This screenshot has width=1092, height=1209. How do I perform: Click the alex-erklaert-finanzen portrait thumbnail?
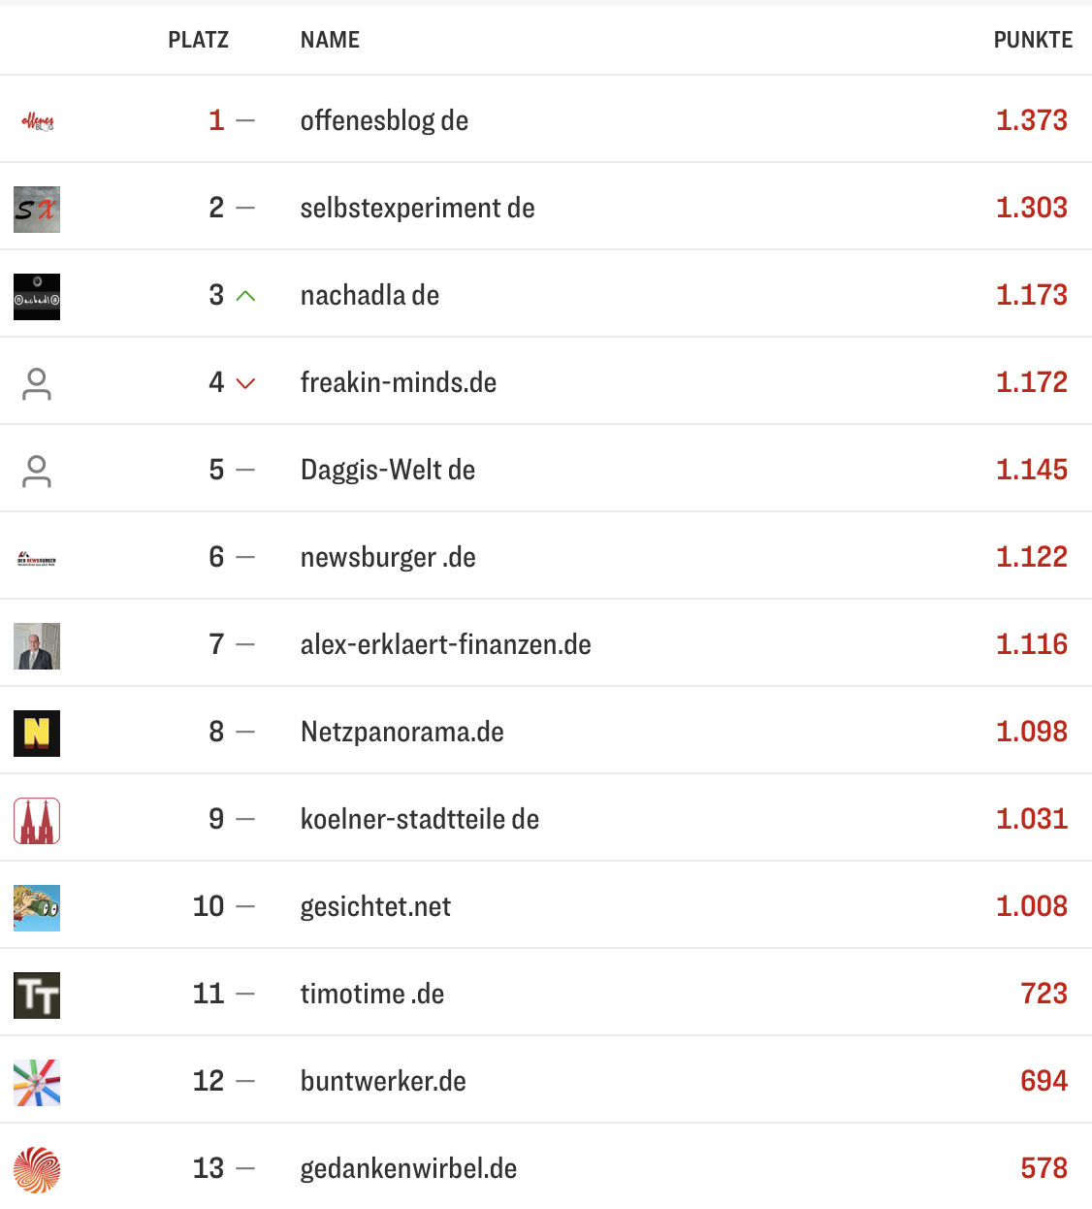click(37, 646)
